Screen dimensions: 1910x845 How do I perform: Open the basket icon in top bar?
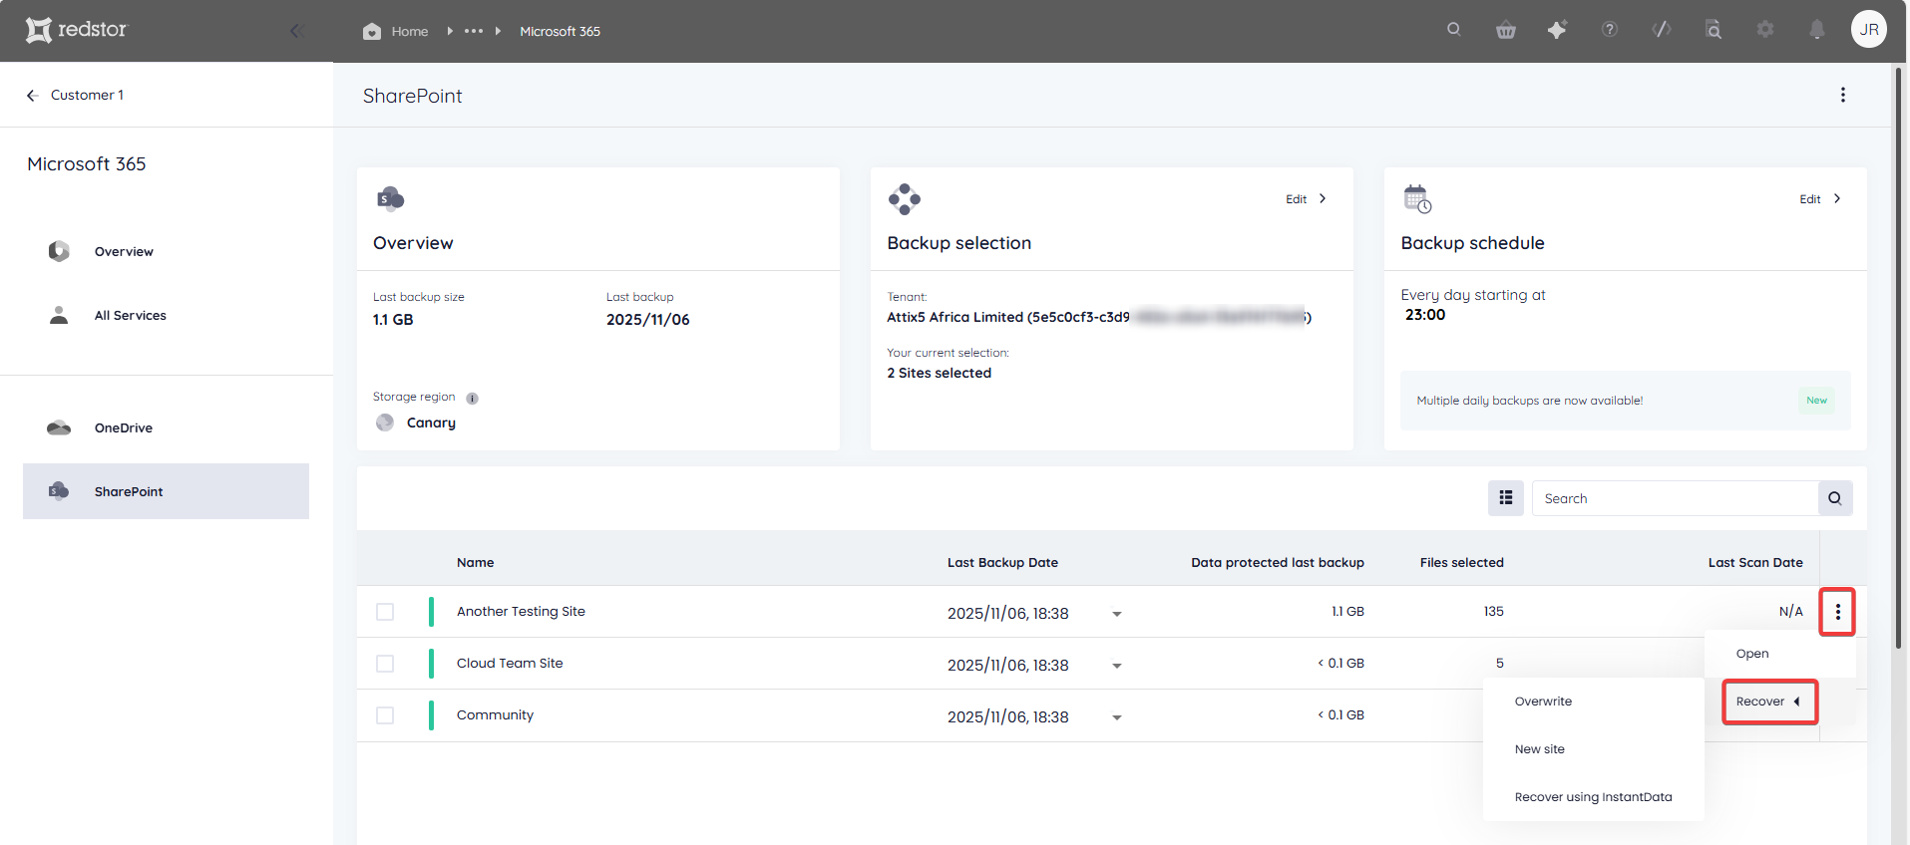(x=1506, y=30)
